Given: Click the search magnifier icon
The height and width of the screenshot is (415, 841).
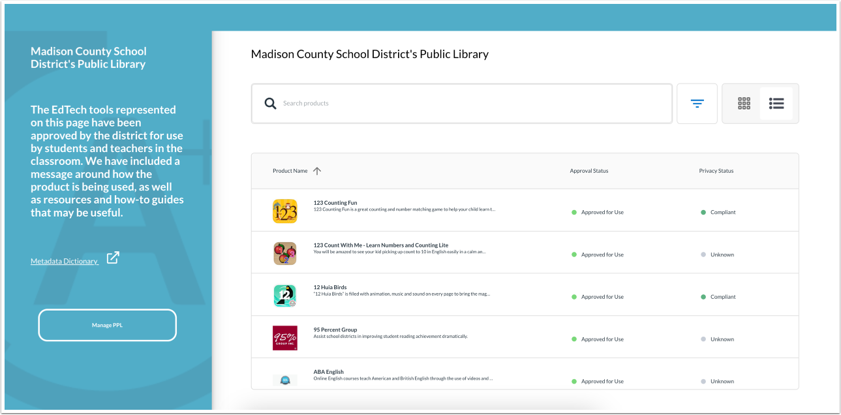Looking at the screenshot, I should click(270, 103).
